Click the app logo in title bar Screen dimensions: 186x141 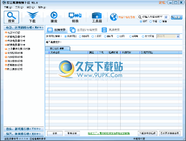pos(4,3)
